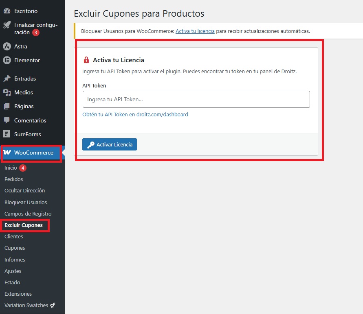Go to WooCommerce Inicio with badge
The height and width of the screenshot is (314, 363).
click(11, 168)
